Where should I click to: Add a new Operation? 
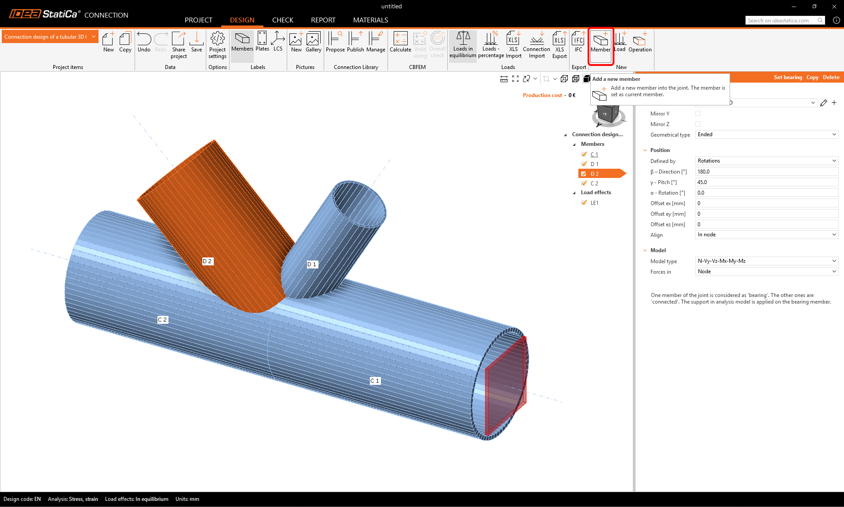click(x=639, y=42)
